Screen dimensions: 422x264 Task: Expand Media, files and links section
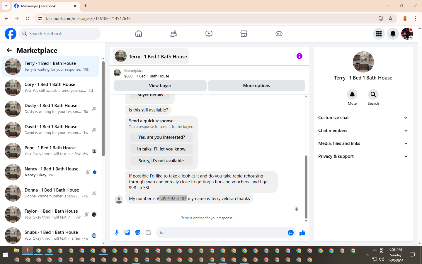click(363, 143)
